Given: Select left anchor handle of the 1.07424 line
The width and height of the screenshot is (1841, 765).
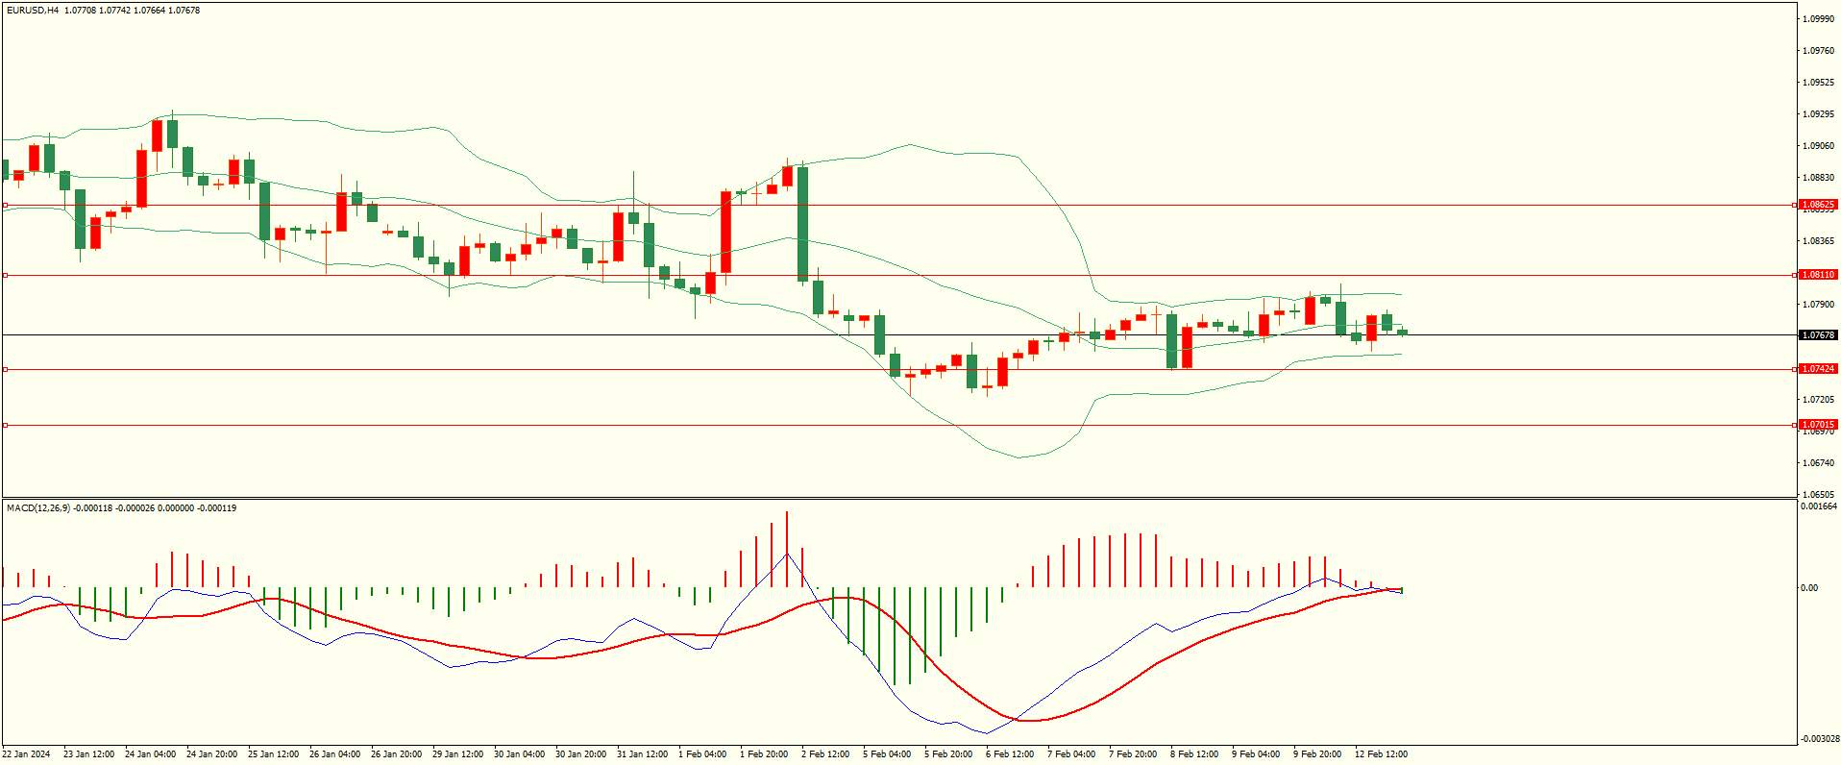Looking at the screenshot, I should [5, 369].
